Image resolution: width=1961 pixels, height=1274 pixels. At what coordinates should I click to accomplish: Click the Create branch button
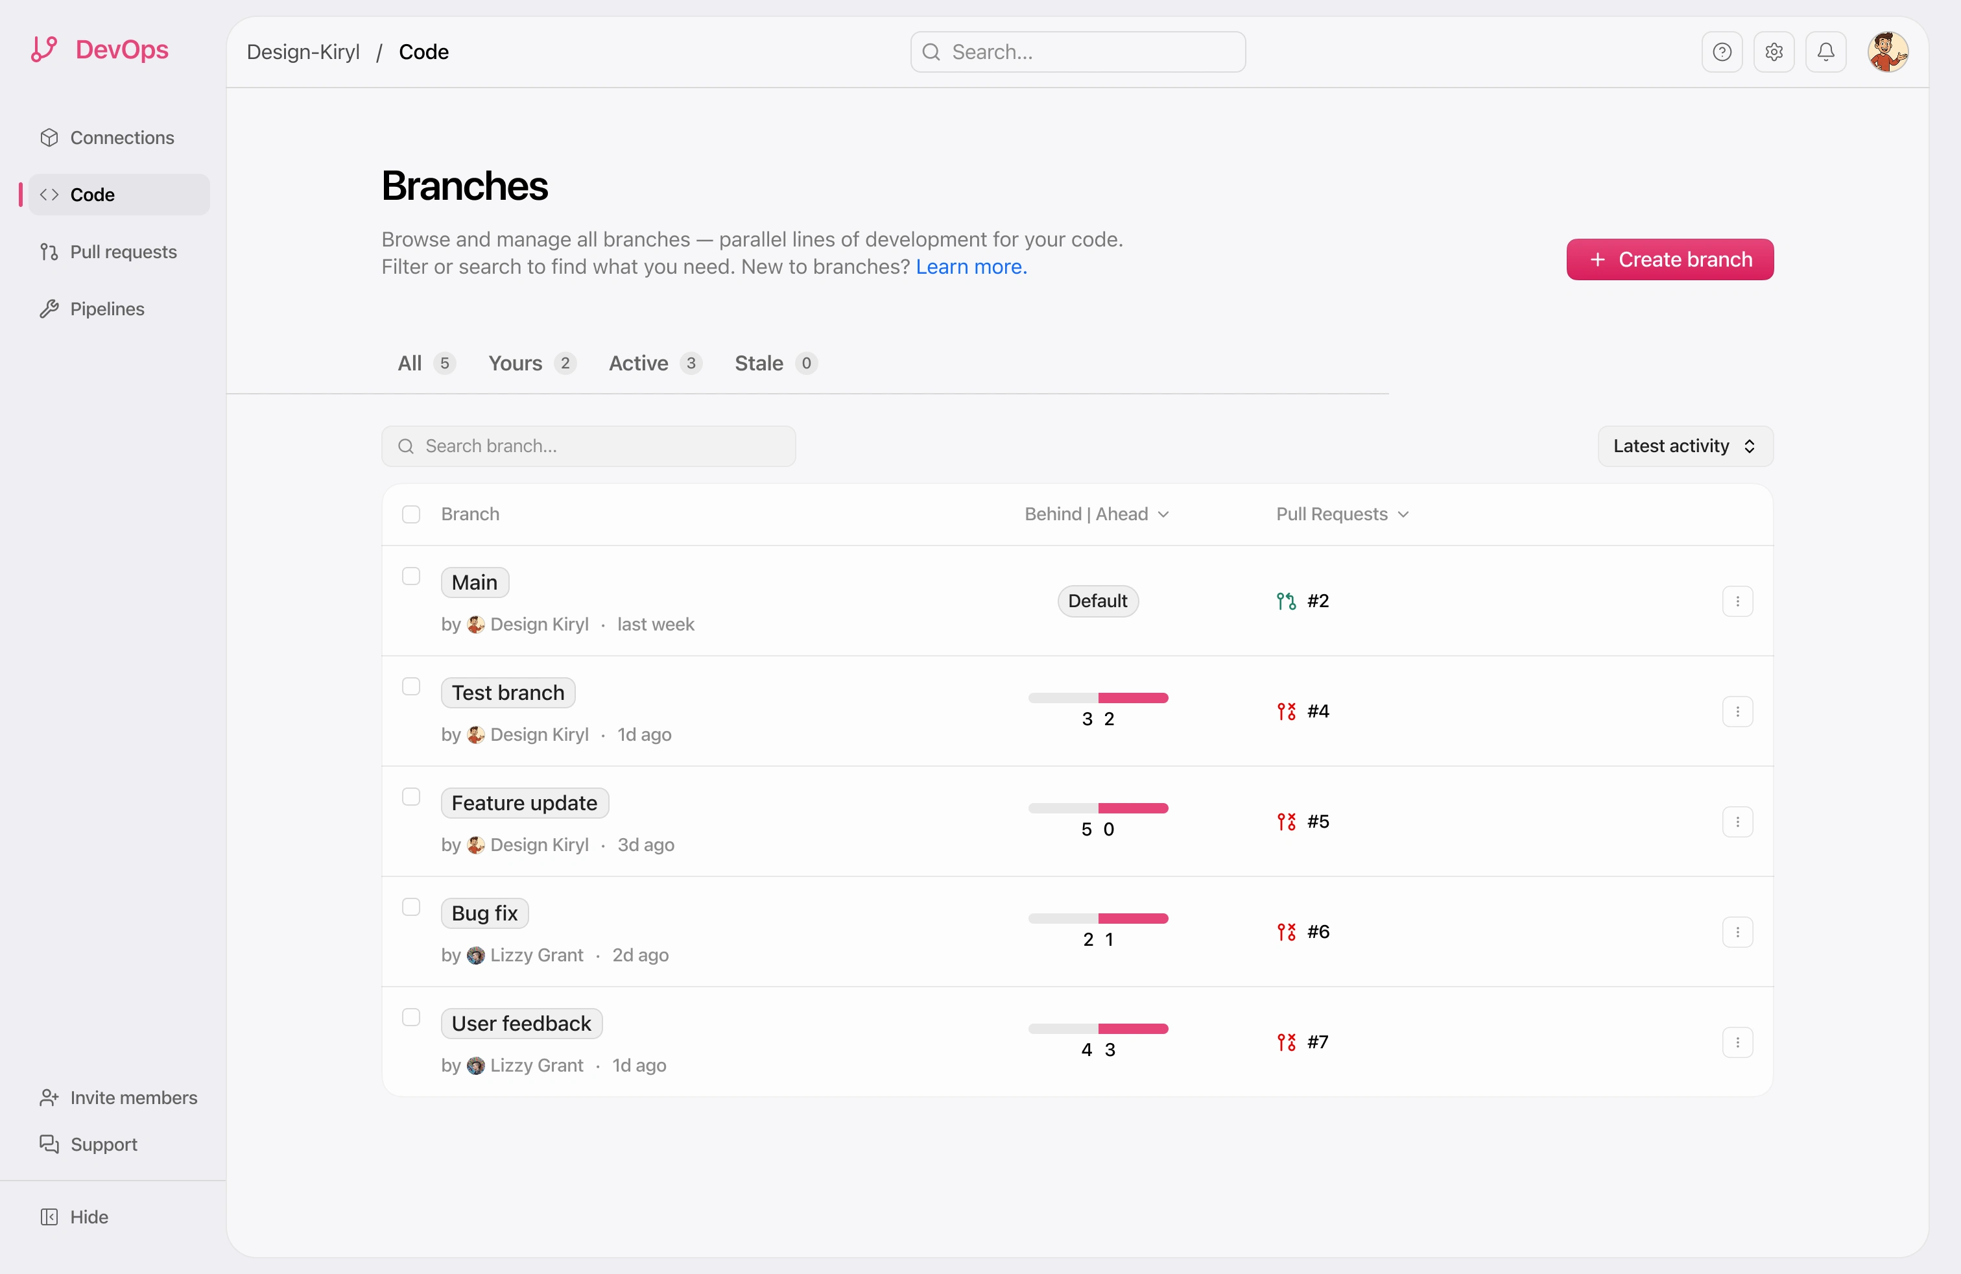point(1669,259)
